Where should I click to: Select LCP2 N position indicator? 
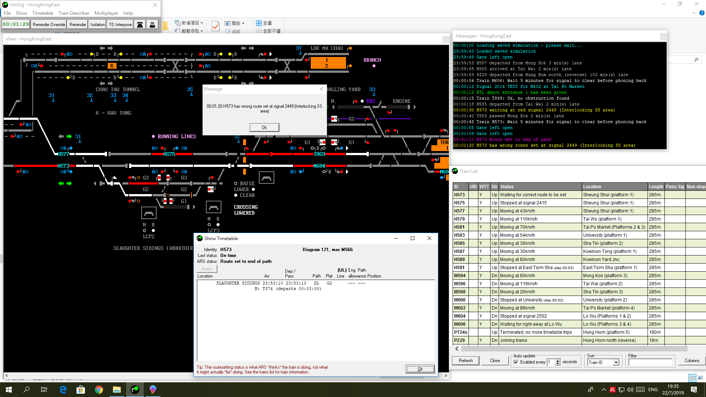[x=145, y=230]
